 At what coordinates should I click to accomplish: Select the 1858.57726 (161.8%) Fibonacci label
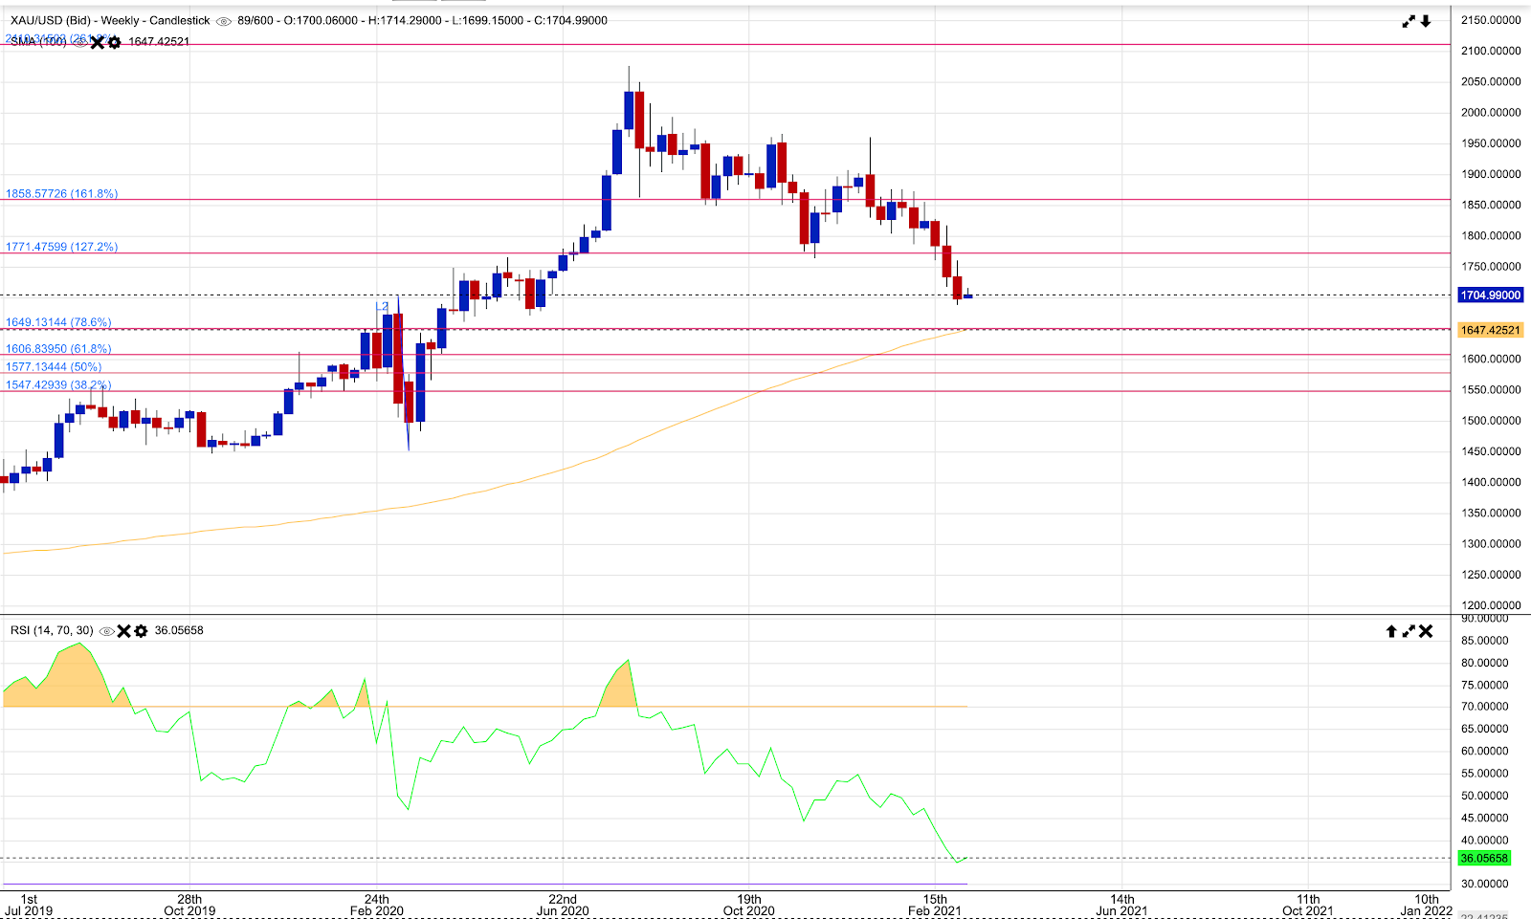tap(62, 194)
